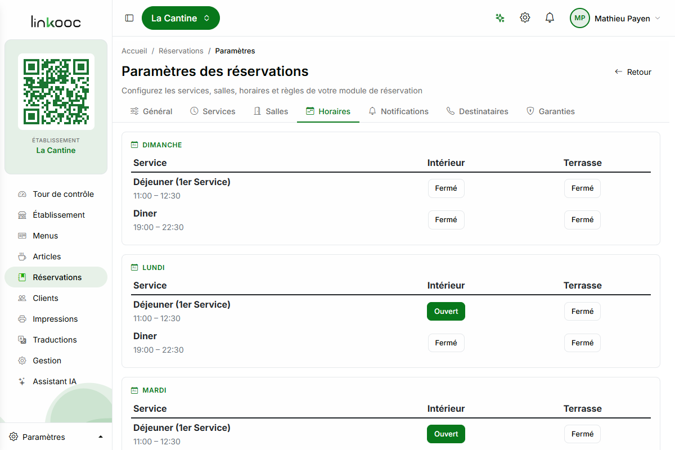Switch to the Destinataires tab
This screenshot has width=675, height=450.
click(477, 111)
